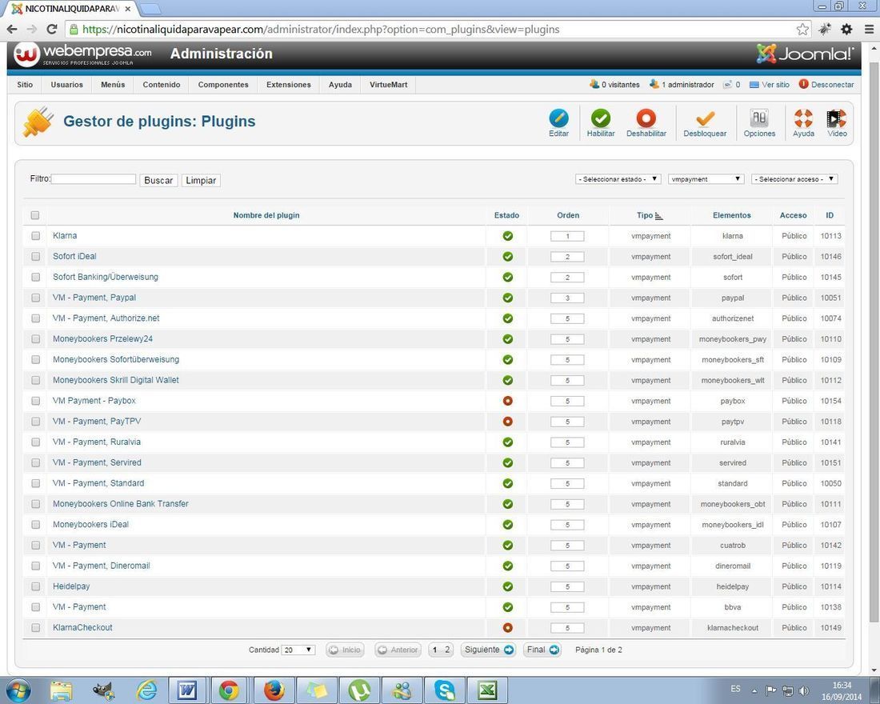Toggle status icon for Heidelpay plugin
880x704 pixels.
pos(507,586)
